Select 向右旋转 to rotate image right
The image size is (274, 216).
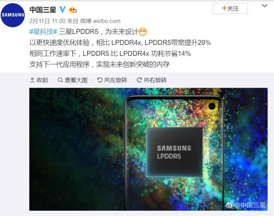155,80
